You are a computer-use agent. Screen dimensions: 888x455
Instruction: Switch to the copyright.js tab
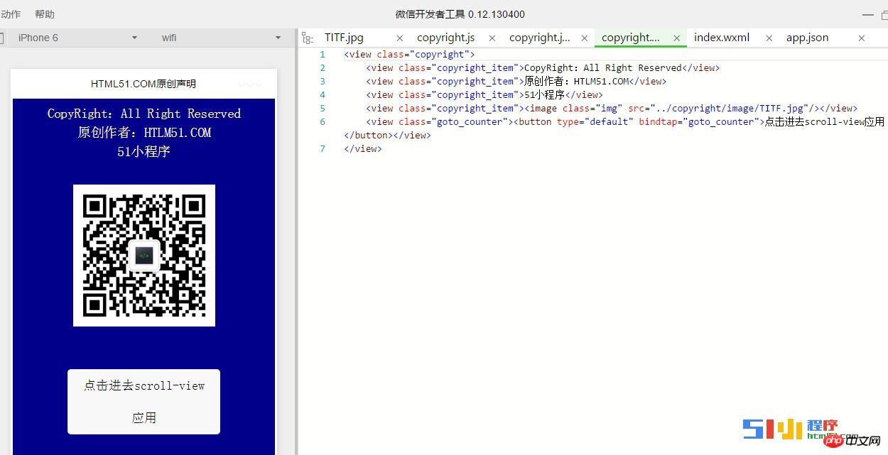click(446, 38)
